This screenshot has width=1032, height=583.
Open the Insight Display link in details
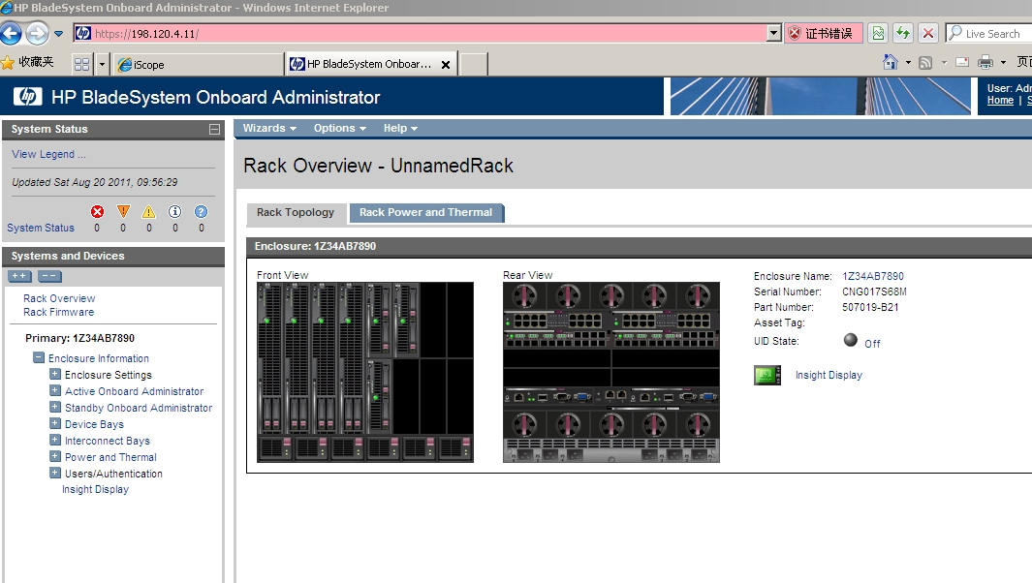pyautogui.click(x=829, y=375)
